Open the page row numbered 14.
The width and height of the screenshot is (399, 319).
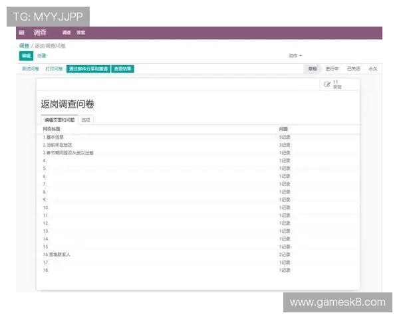point(198,239)
